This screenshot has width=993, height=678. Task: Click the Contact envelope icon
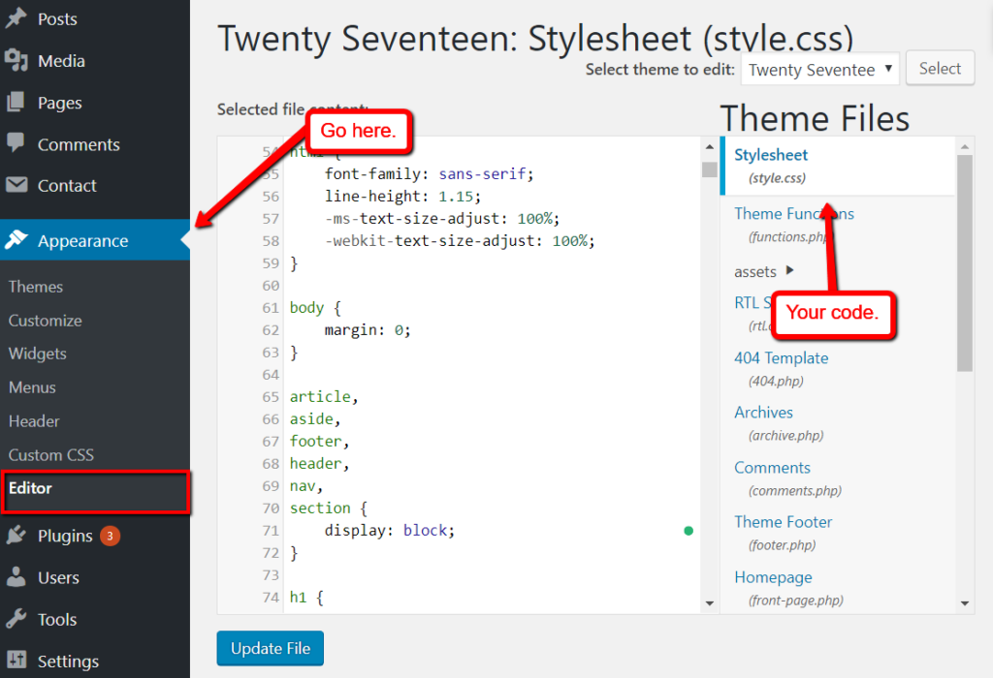tap(16, 185)
